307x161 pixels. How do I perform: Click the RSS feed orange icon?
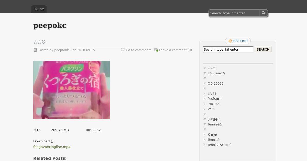point(230,41)
